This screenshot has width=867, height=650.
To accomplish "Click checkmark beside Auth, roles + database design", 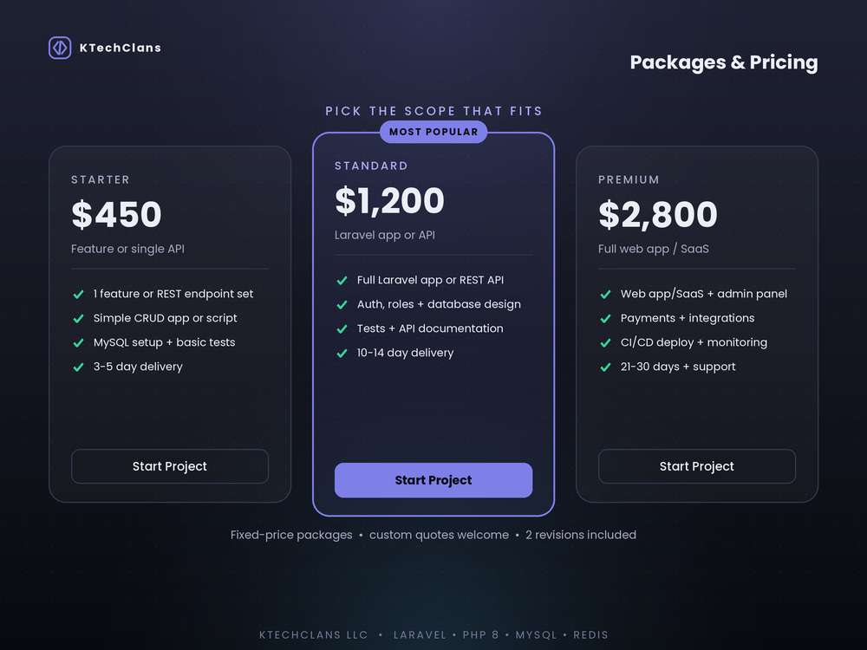I will [342, 304].
